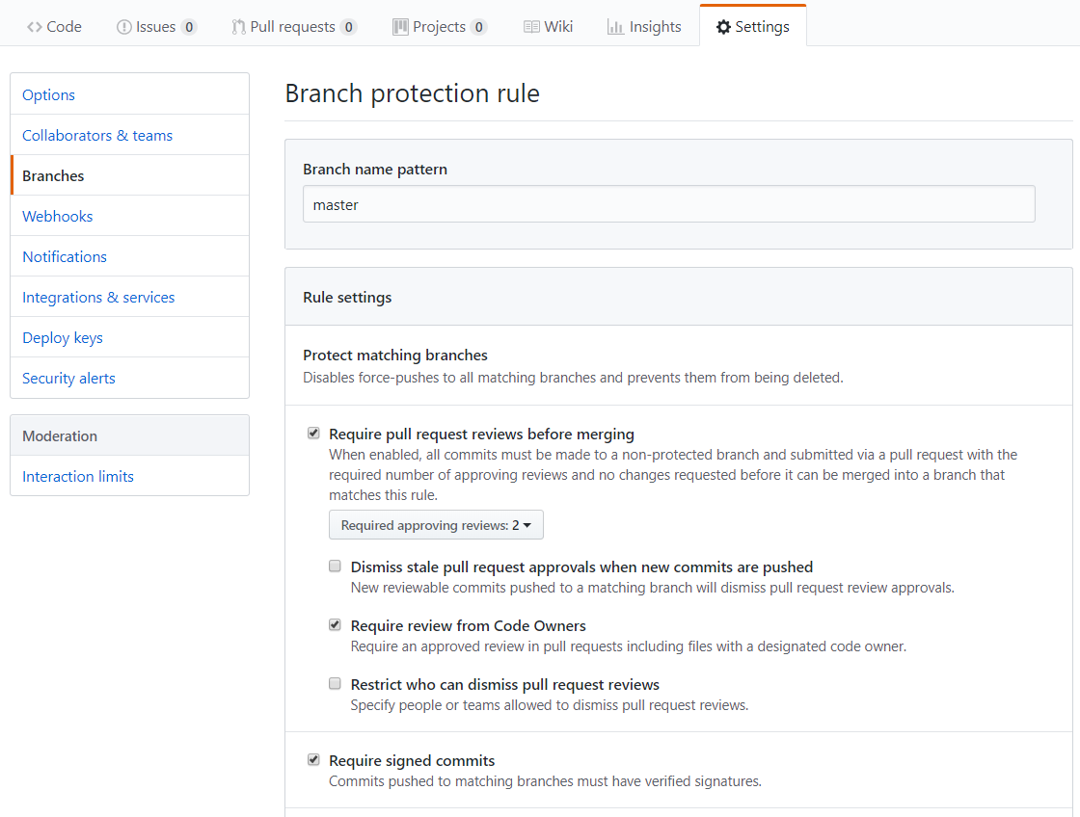
Task: Toggle Require signed commits checkbox
Action: click(313, 760)
